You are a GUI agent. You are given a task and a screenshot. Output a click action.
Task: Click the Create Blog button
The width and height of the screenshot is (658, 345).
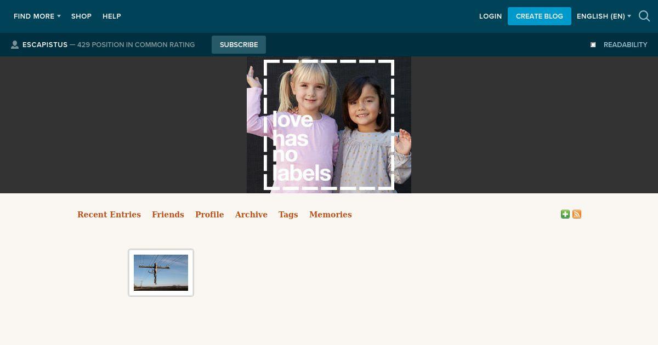(x=540, y=16)
